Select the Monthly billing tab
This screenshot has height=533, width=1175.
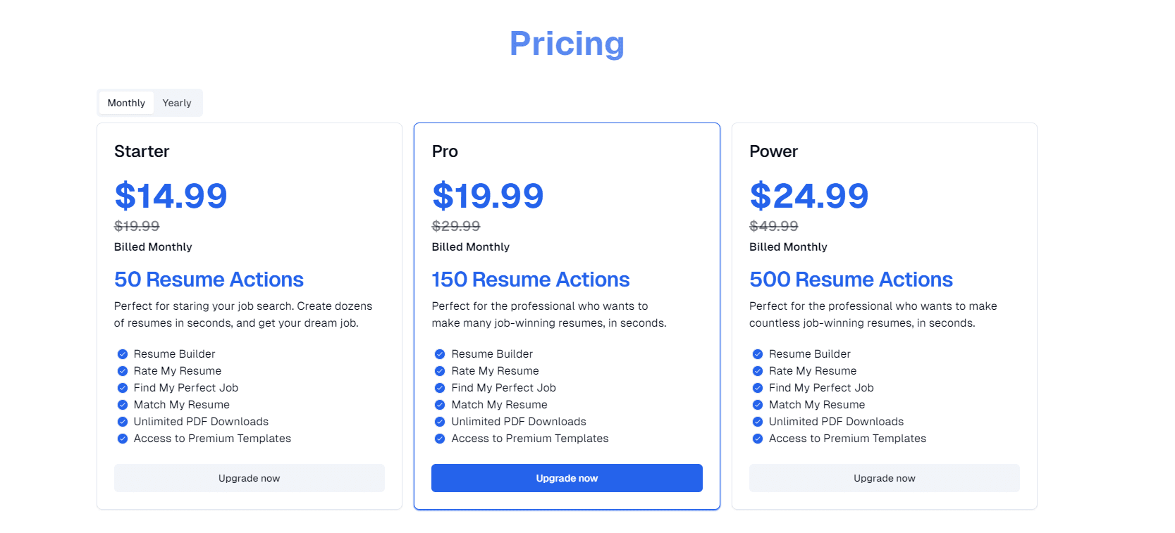tap(126, 103)
